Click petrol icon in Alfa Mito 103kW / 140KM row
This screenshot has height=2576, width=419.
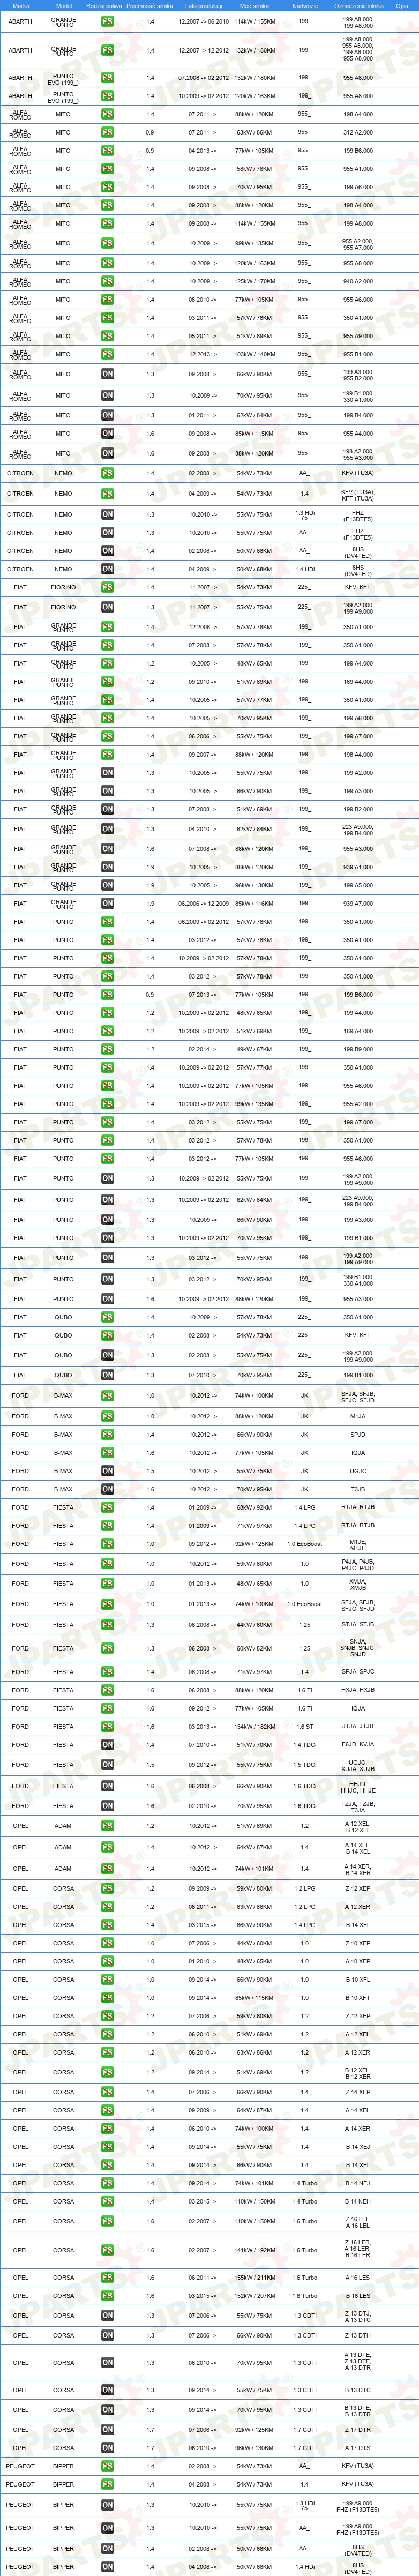click(107, 354)
